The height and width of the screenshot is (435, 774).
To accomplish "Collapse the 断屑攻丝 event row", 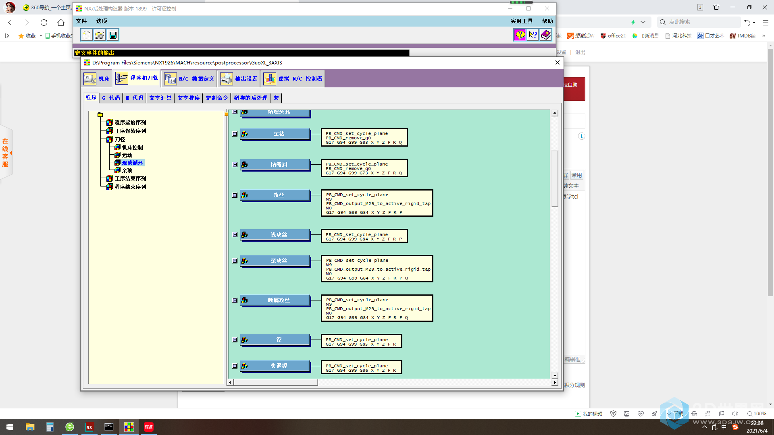I will [235, 300].
